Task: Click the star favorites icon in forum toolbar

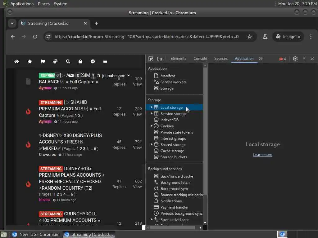Action: pos(30,62)
